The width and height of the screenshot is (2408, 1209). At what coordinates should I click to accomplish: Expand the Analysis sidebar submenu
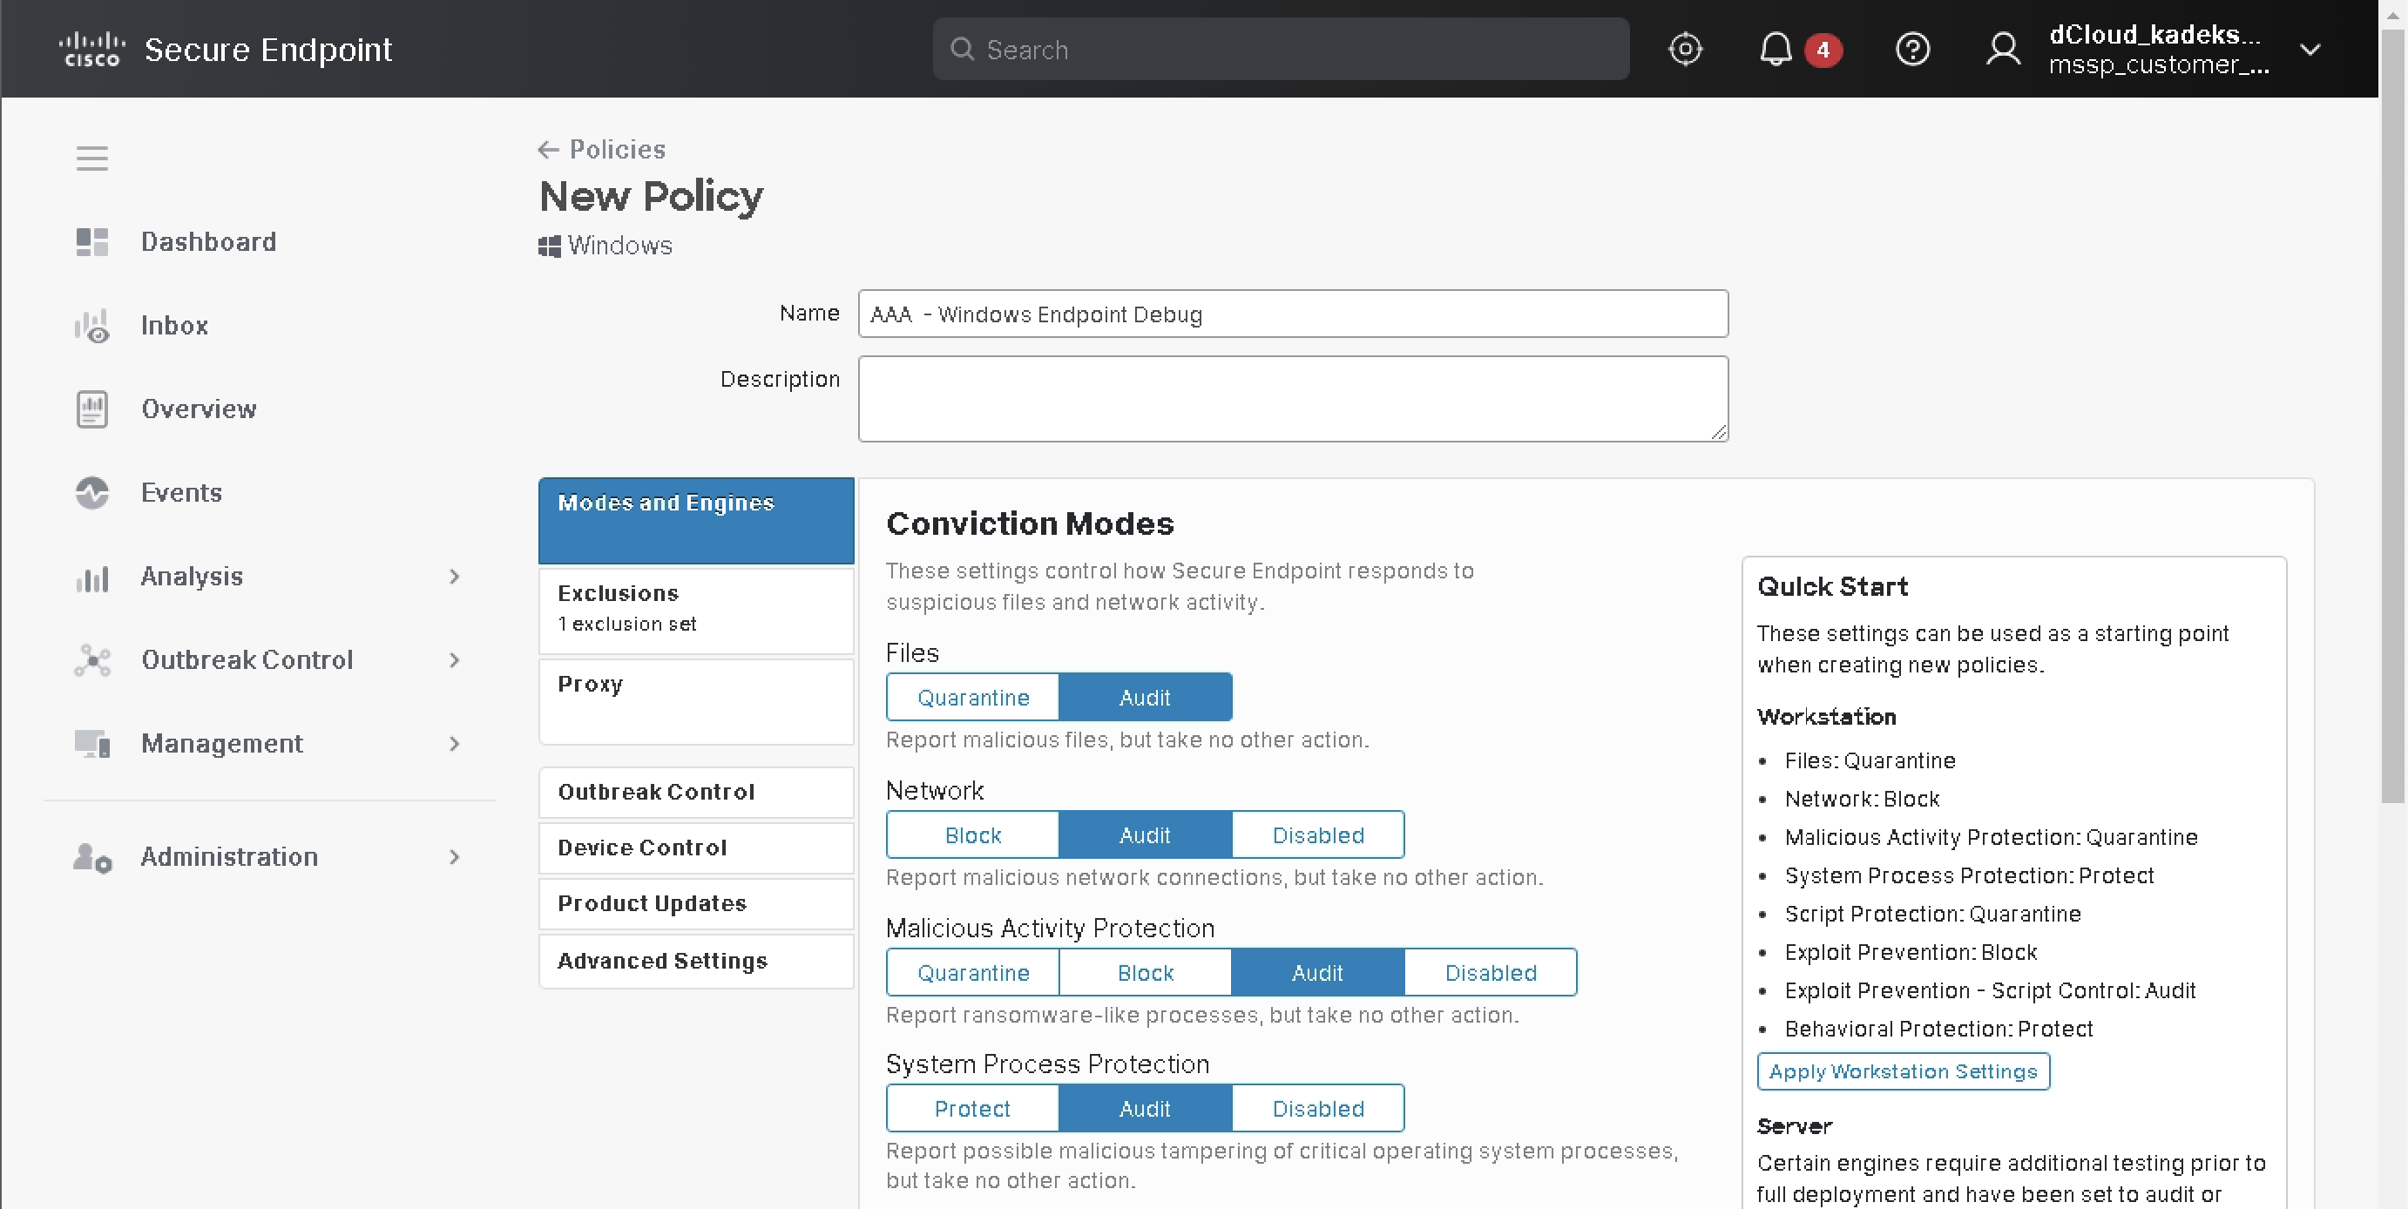(x=454, y=577)
